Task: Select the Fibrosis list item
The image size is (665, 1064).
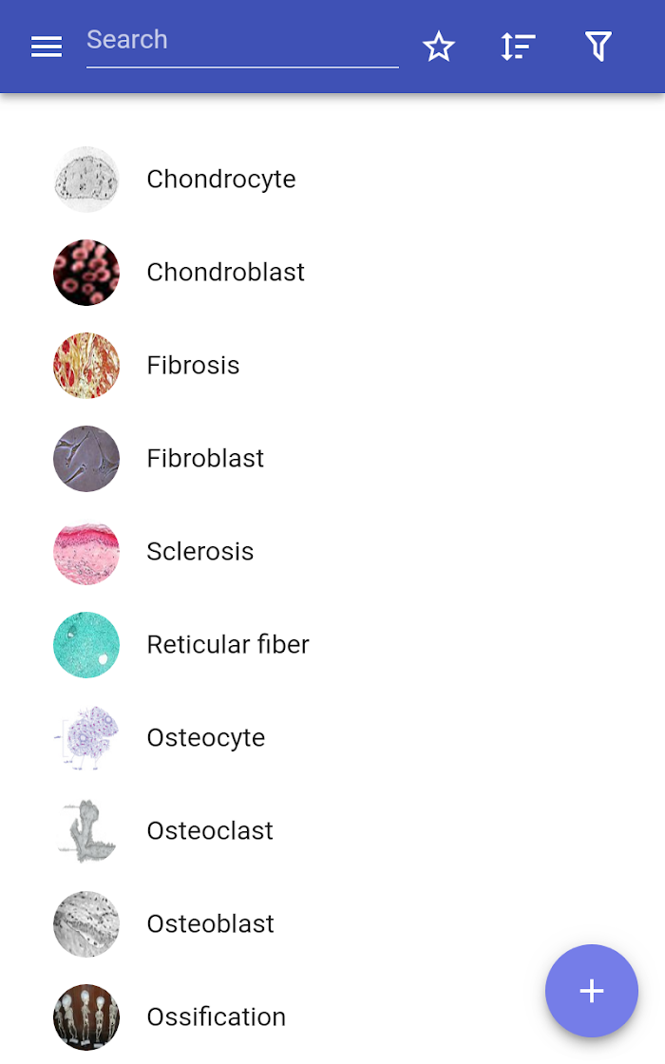Action: (x=332, y=365)
